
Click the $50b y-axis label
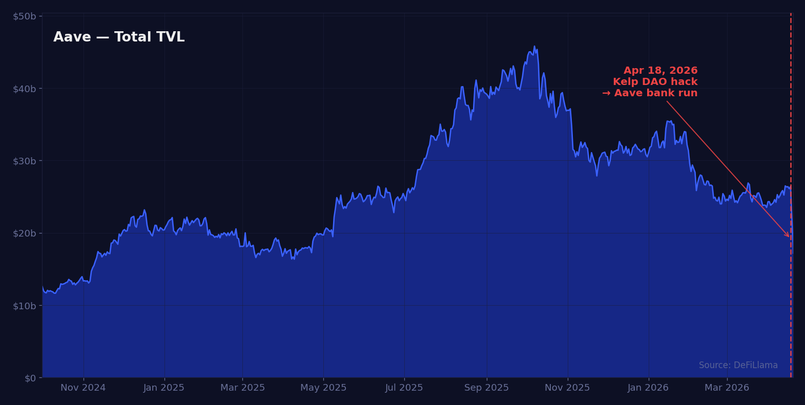pos(24,16)
